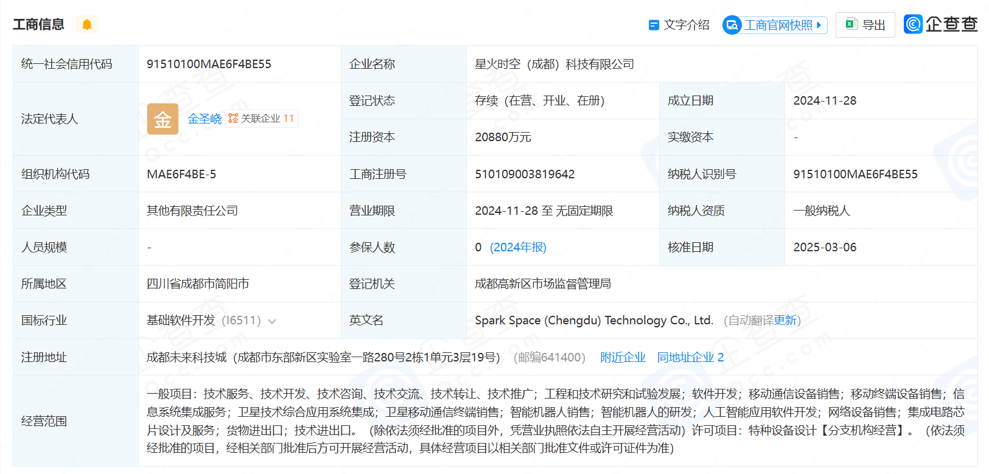
Task: Select organization code MAE6F4BE-5
Action: 181,174
